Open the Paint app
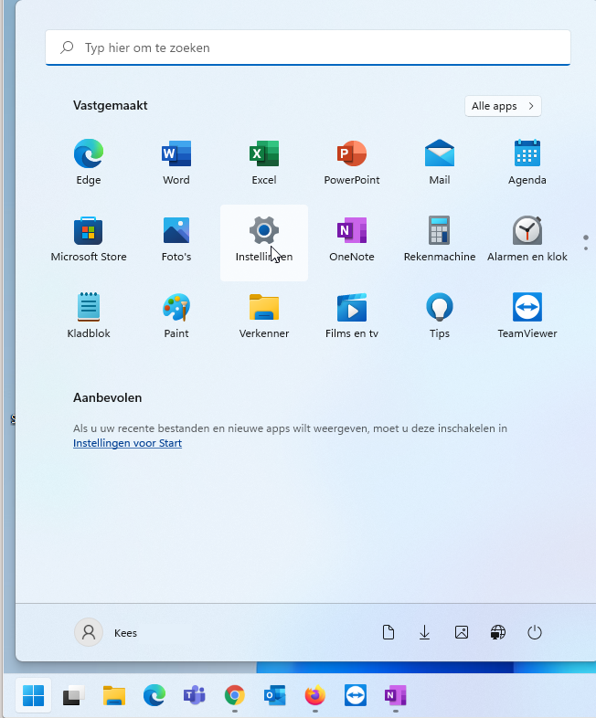This screenshot has height=718, width=596. [176, 316]
